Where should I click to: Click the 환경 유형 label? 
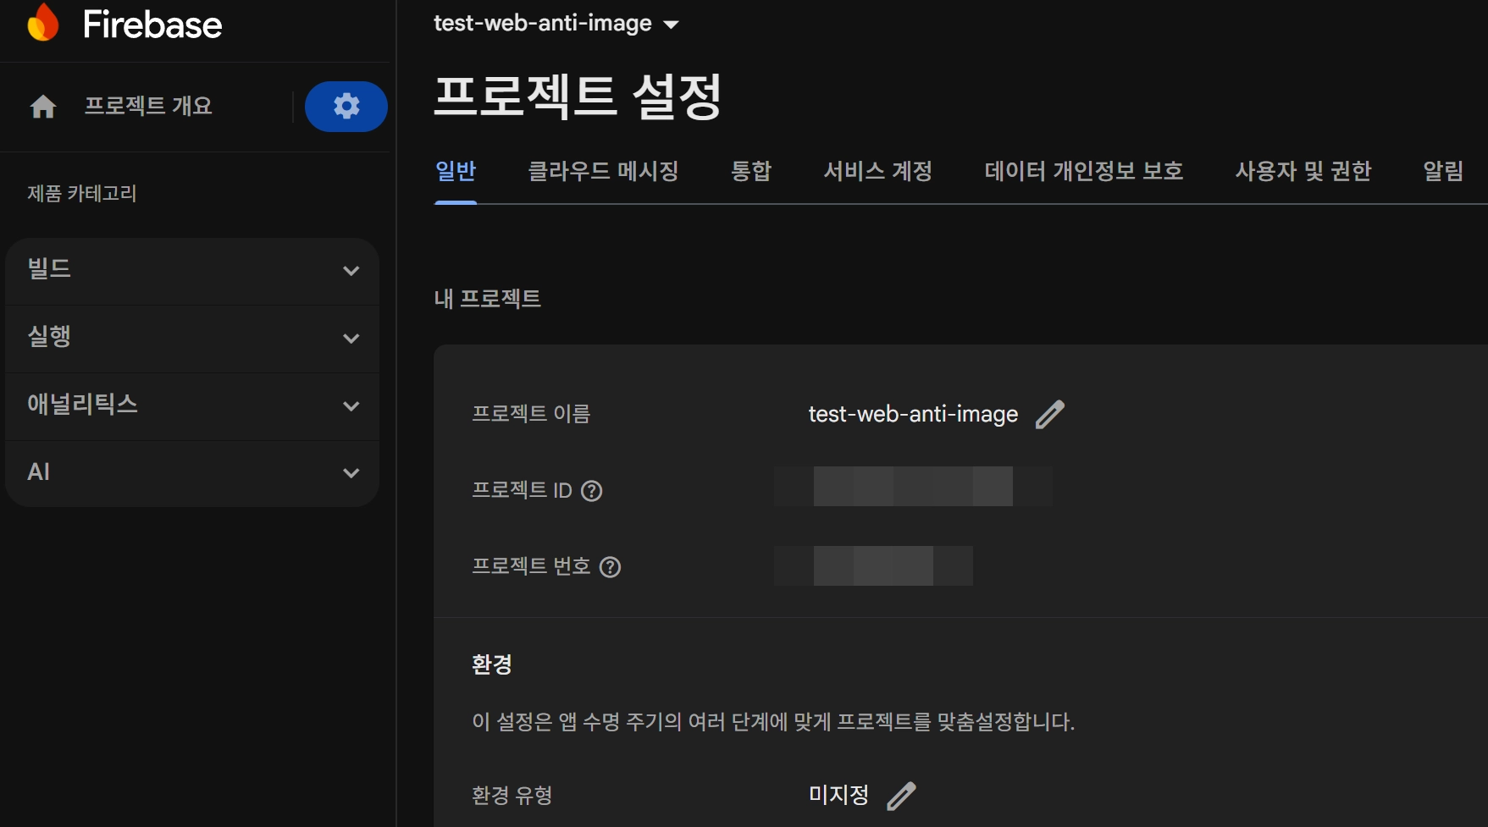(x=512, y=796)
